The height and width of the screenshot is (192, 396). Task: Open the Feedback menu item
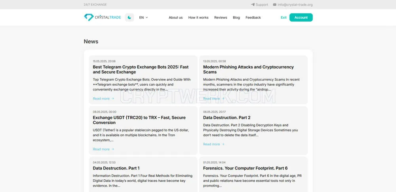pos(253,17)
